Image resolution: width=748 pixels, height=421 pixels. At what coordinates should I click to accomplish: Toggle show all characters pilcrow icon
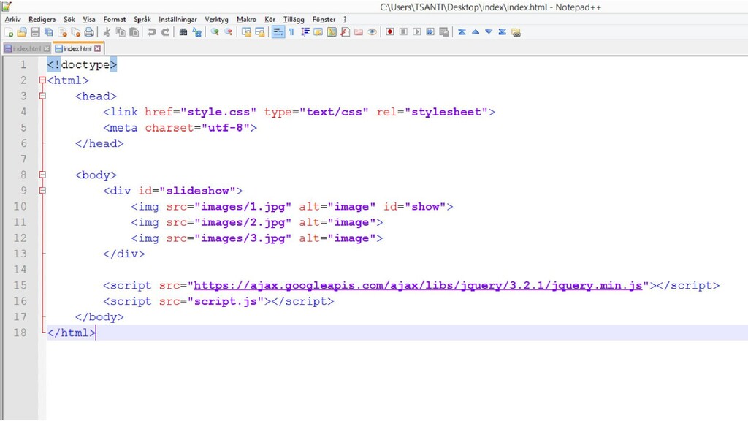click(x=291, y=32)
